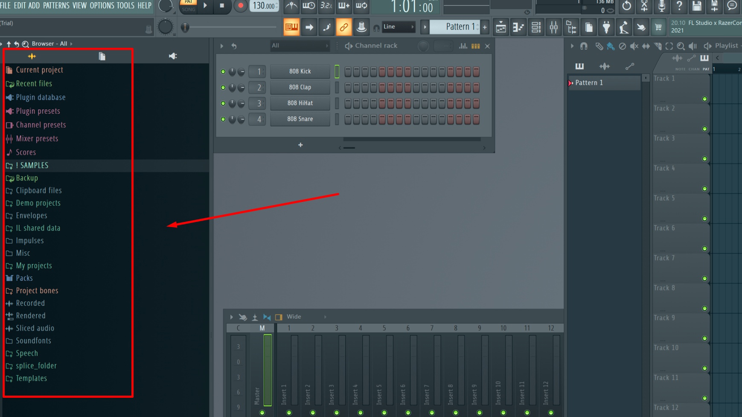Click the link (multilink to controllers) icon

(343, 27)
